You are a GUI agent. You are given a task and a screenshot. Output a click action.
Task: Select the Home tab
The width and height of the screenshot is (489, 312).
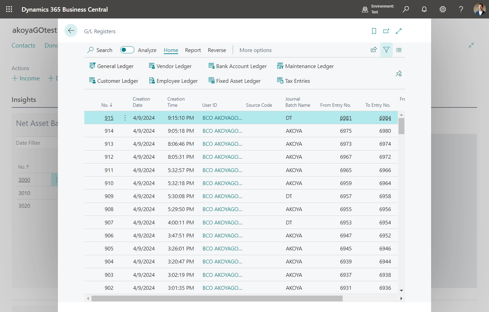pos(171,50)
